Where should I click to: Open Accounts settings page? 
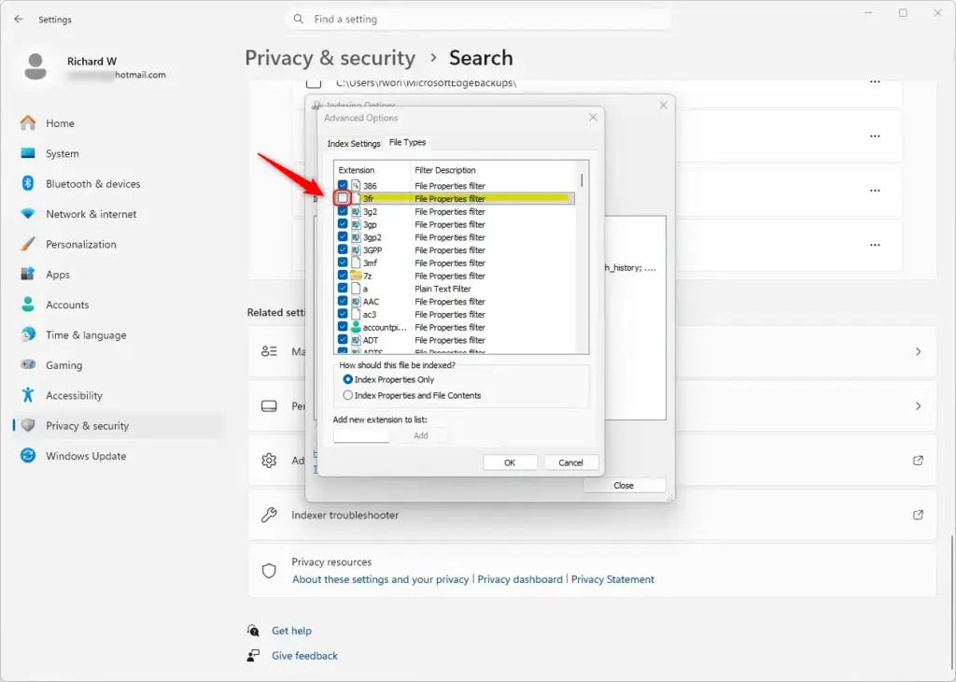click(x=118, y=305)
